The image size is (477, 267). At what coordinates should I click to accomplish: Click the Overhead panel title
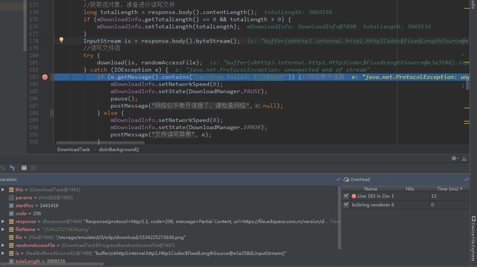(x=360, y=180)
